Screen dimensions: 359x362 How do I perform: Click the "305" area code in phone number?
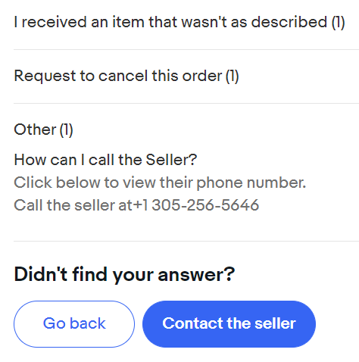pos(167,205)
